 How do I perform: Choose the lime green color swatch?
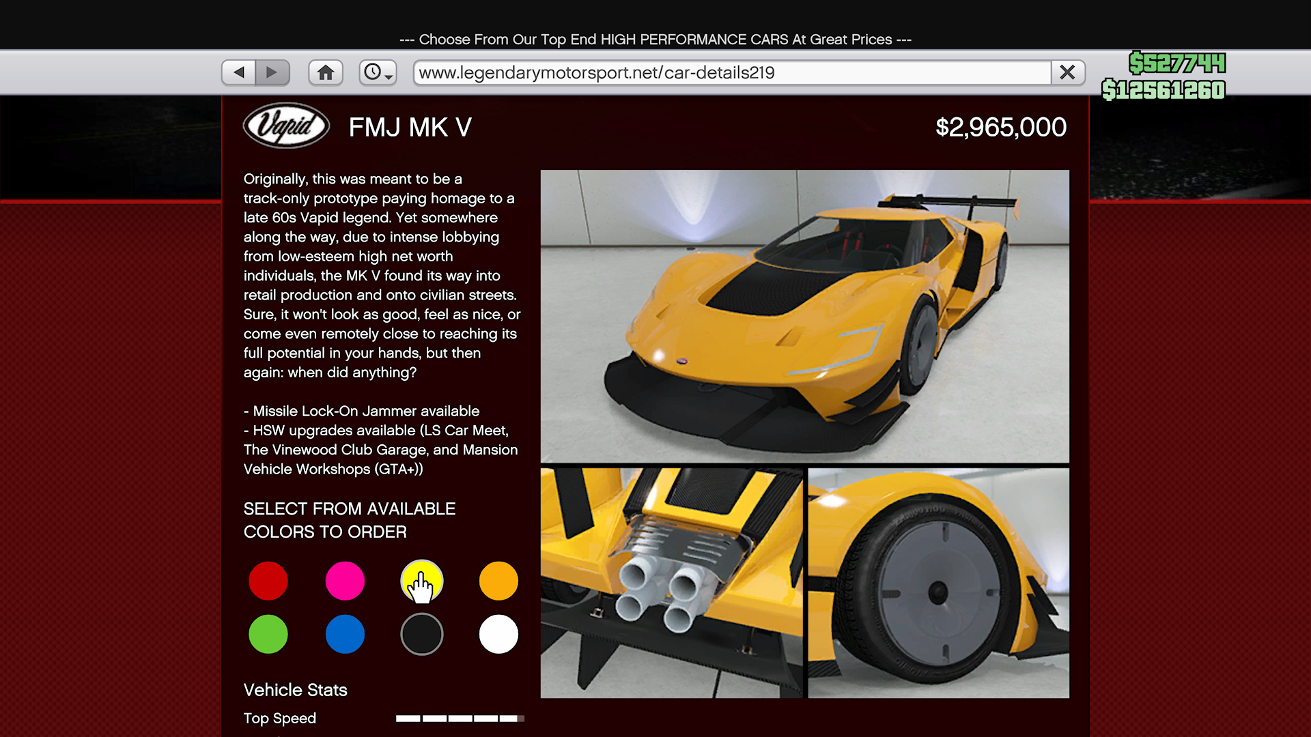268,634
